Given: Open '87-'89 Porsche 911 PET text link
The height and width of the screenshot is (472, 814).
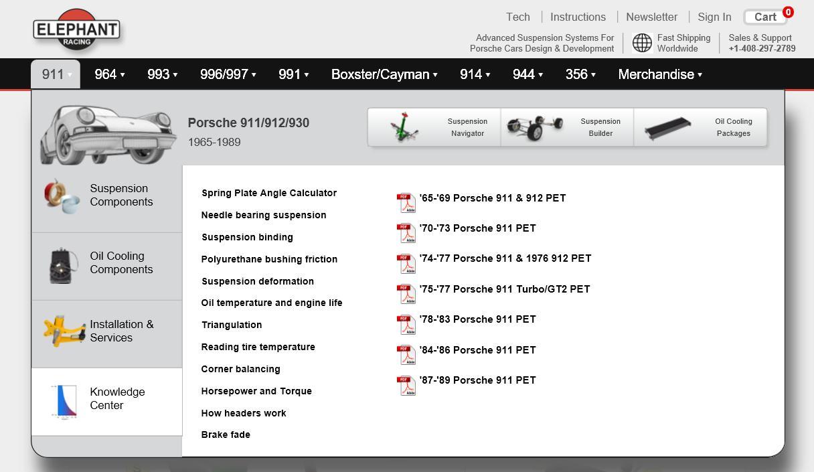Looking at the screenshot, I should tap(478, 380).
